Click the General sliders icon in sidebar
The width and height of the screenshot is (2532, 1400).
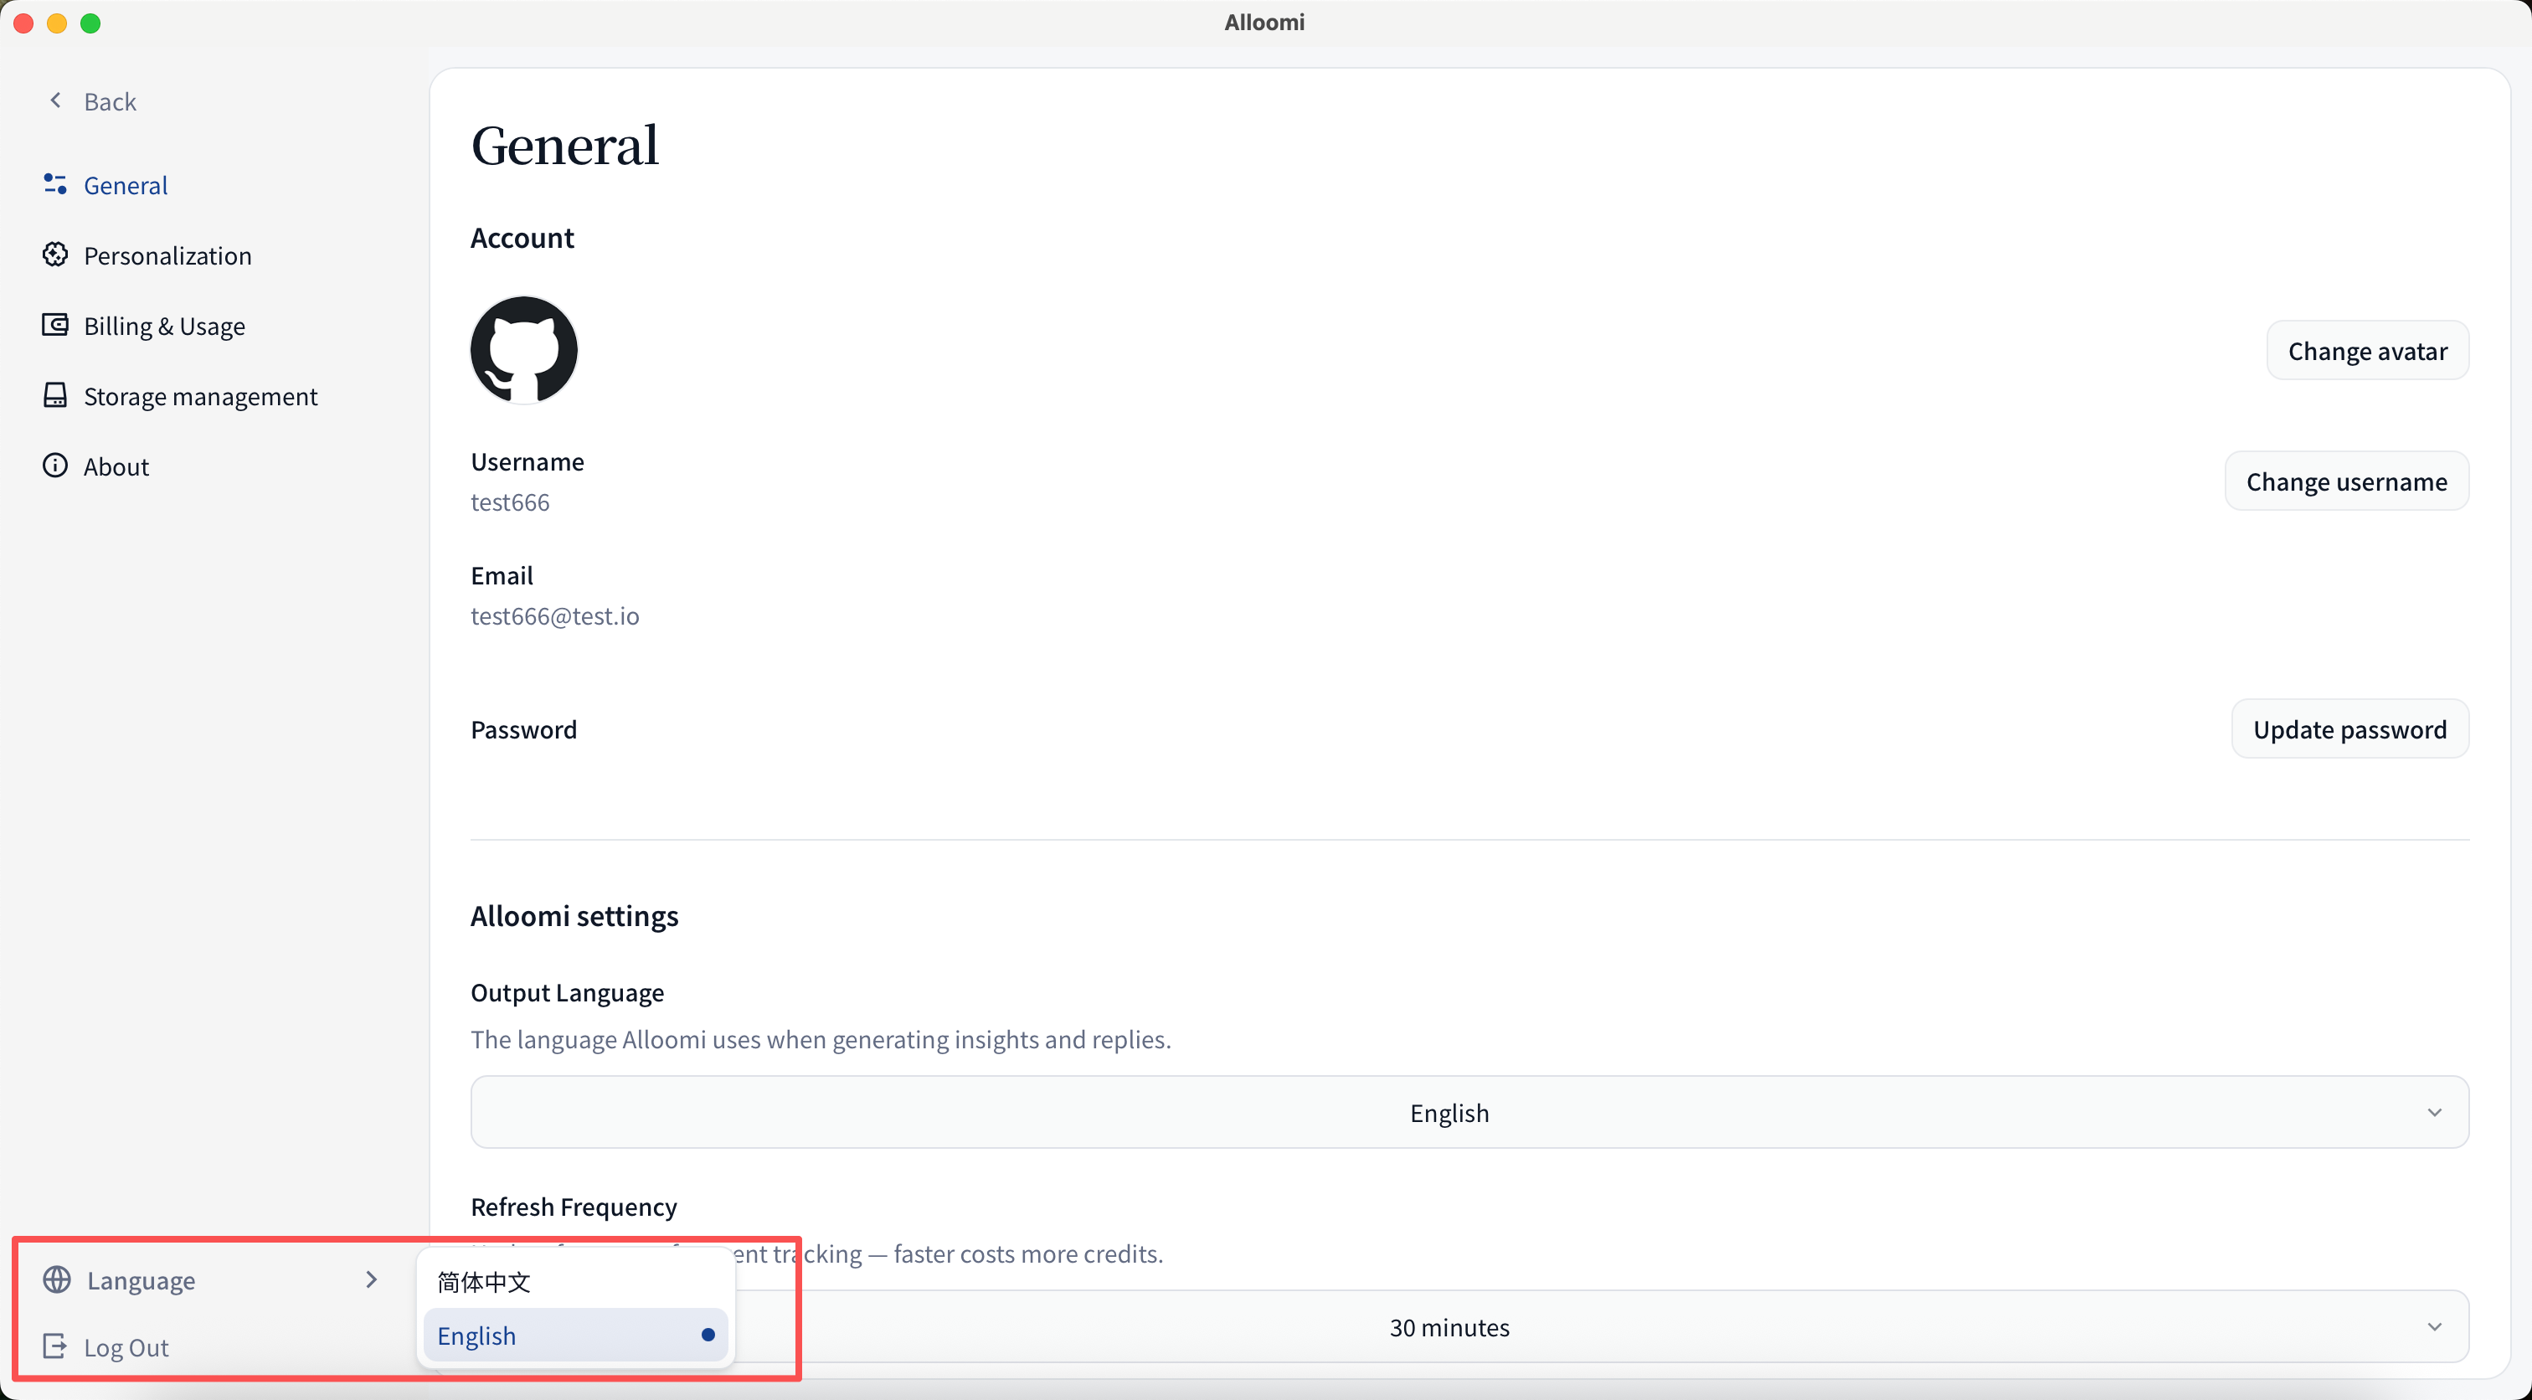coord(55,184)
